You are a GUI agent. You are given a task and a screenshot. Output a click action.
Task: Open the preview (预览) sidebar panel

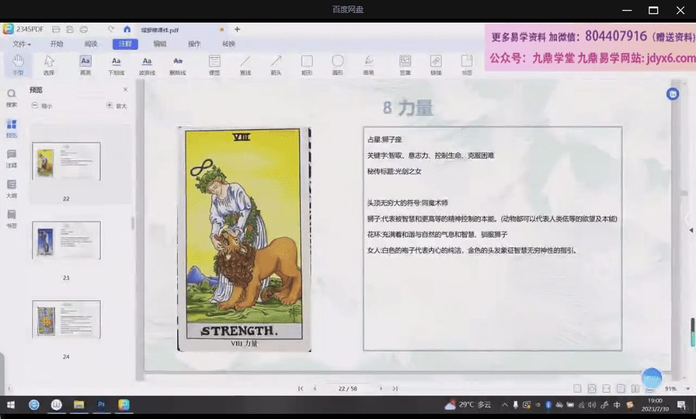click(12, 128)
